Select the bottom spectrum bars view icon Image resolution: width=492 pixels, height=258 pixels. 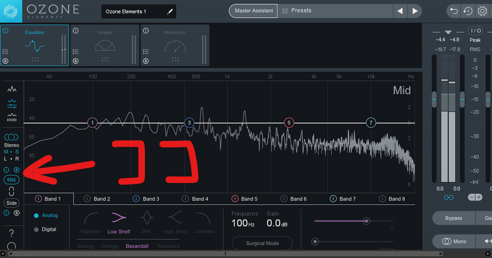pyautogui.click(x=12, y=117)
